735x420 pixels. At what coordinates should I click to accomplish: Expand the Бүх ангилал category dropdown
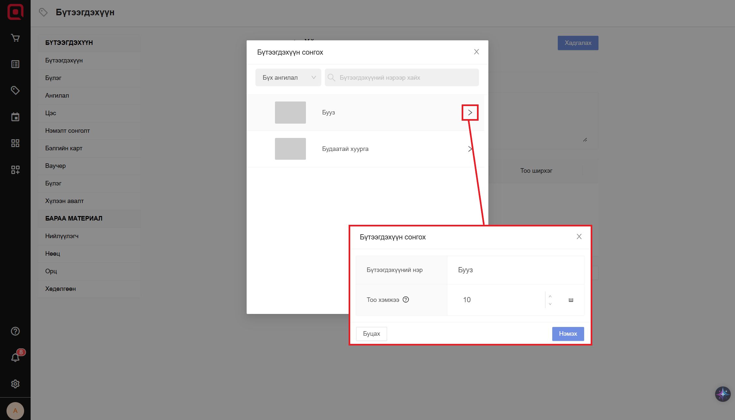(x=288, y=77)
